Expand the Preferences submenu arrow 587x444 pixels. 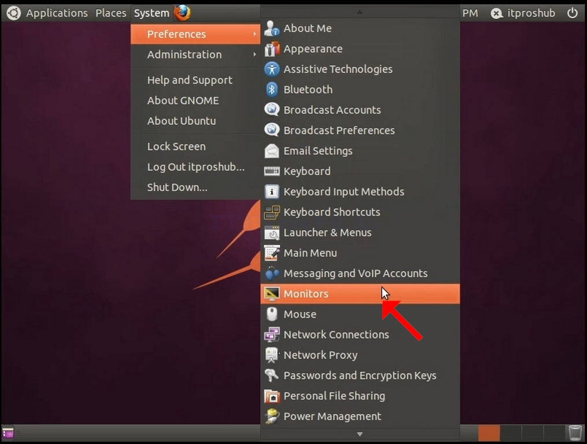[254, 34]
